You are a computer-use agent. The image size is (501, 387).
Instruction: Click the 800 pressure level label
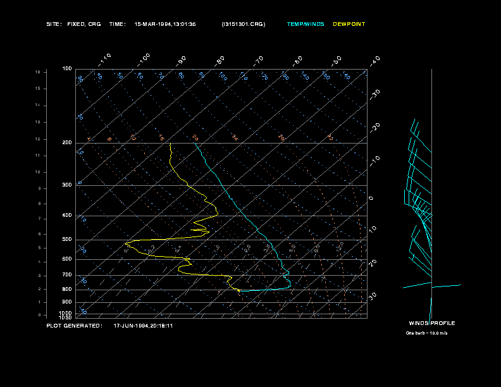pyautogui.click(x=67, y=289)
